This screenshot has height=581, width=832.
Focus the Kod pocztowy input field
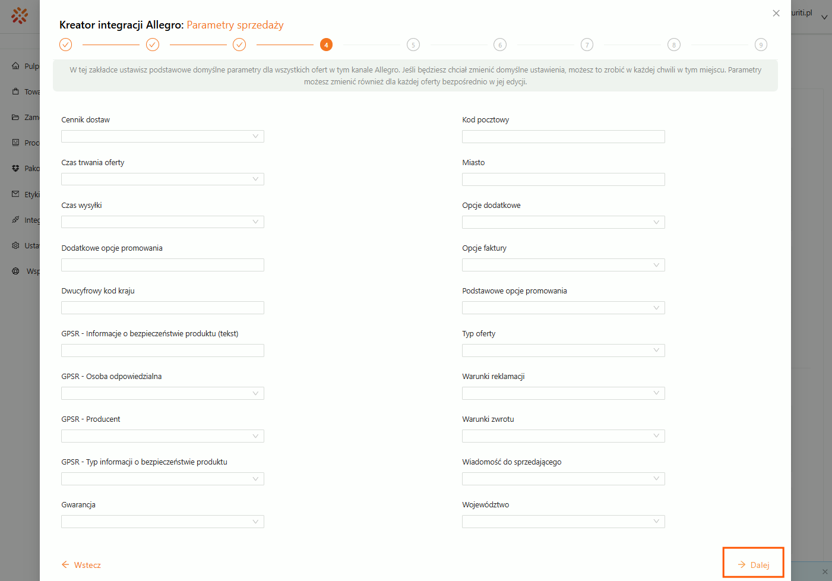[x=563, y=137]
